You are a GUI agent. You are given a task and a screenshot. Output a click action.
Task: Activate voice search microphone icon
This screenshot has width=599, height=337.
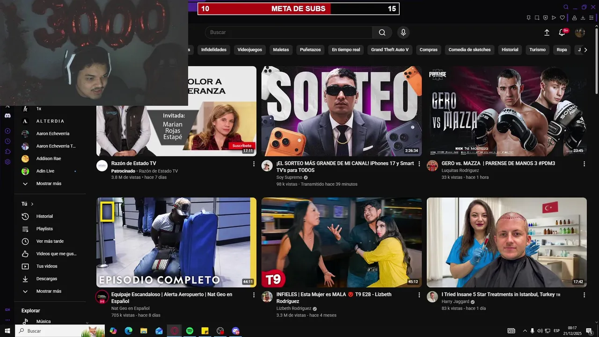[x=403, y=32]
